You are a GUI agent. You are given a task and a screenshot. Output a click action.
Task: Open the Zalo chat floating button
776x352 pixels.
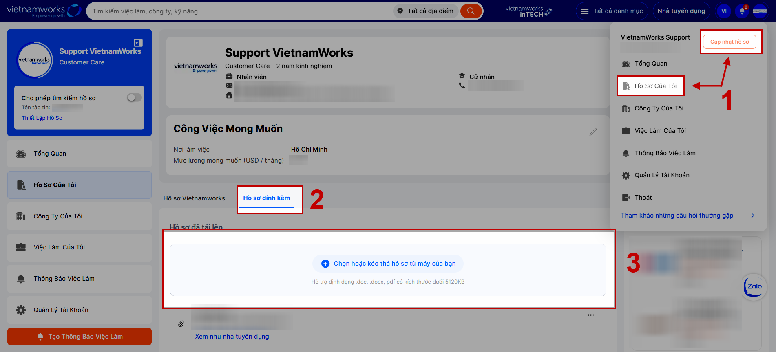point(754,287)
